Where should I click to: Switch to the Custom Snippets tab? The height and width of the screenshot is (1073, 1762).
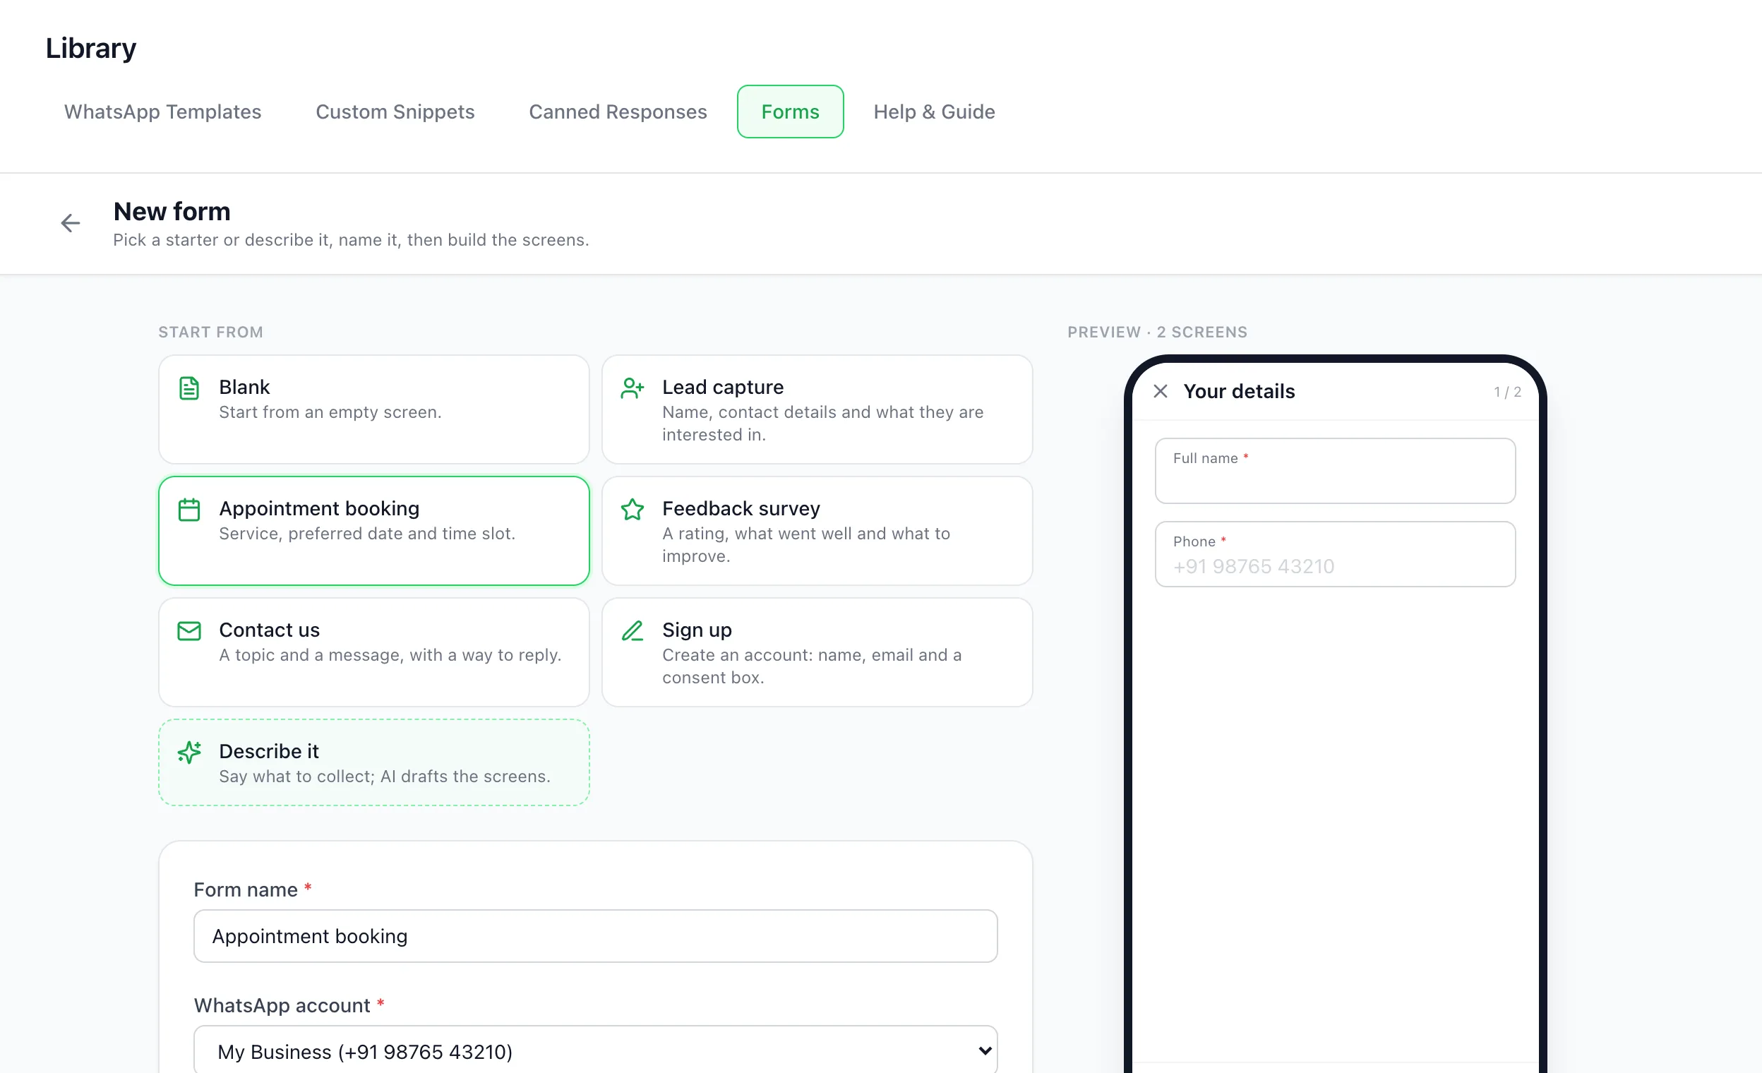pyautogui.click(x=395, y=112)
